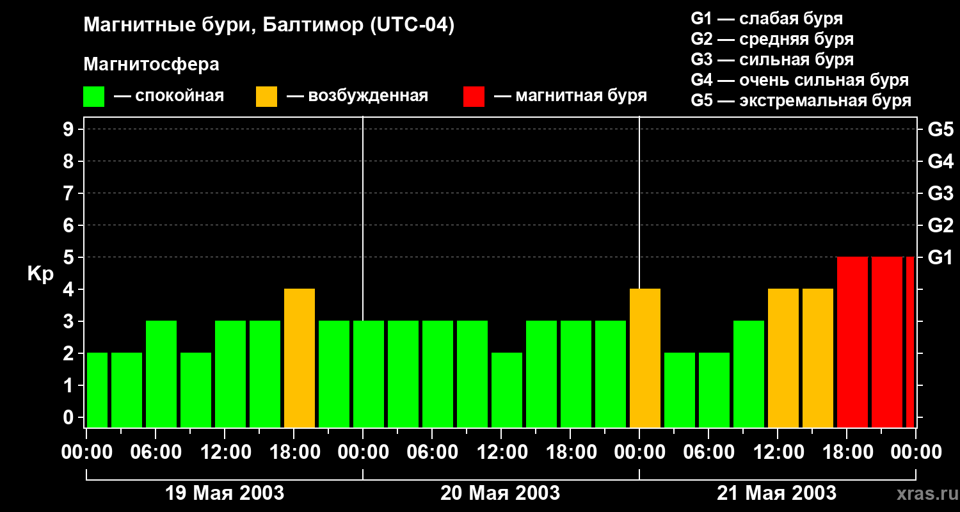Click the G1 — слабая буря legend entry
This screenshot has width=960, height=512.
click(767, 18)
